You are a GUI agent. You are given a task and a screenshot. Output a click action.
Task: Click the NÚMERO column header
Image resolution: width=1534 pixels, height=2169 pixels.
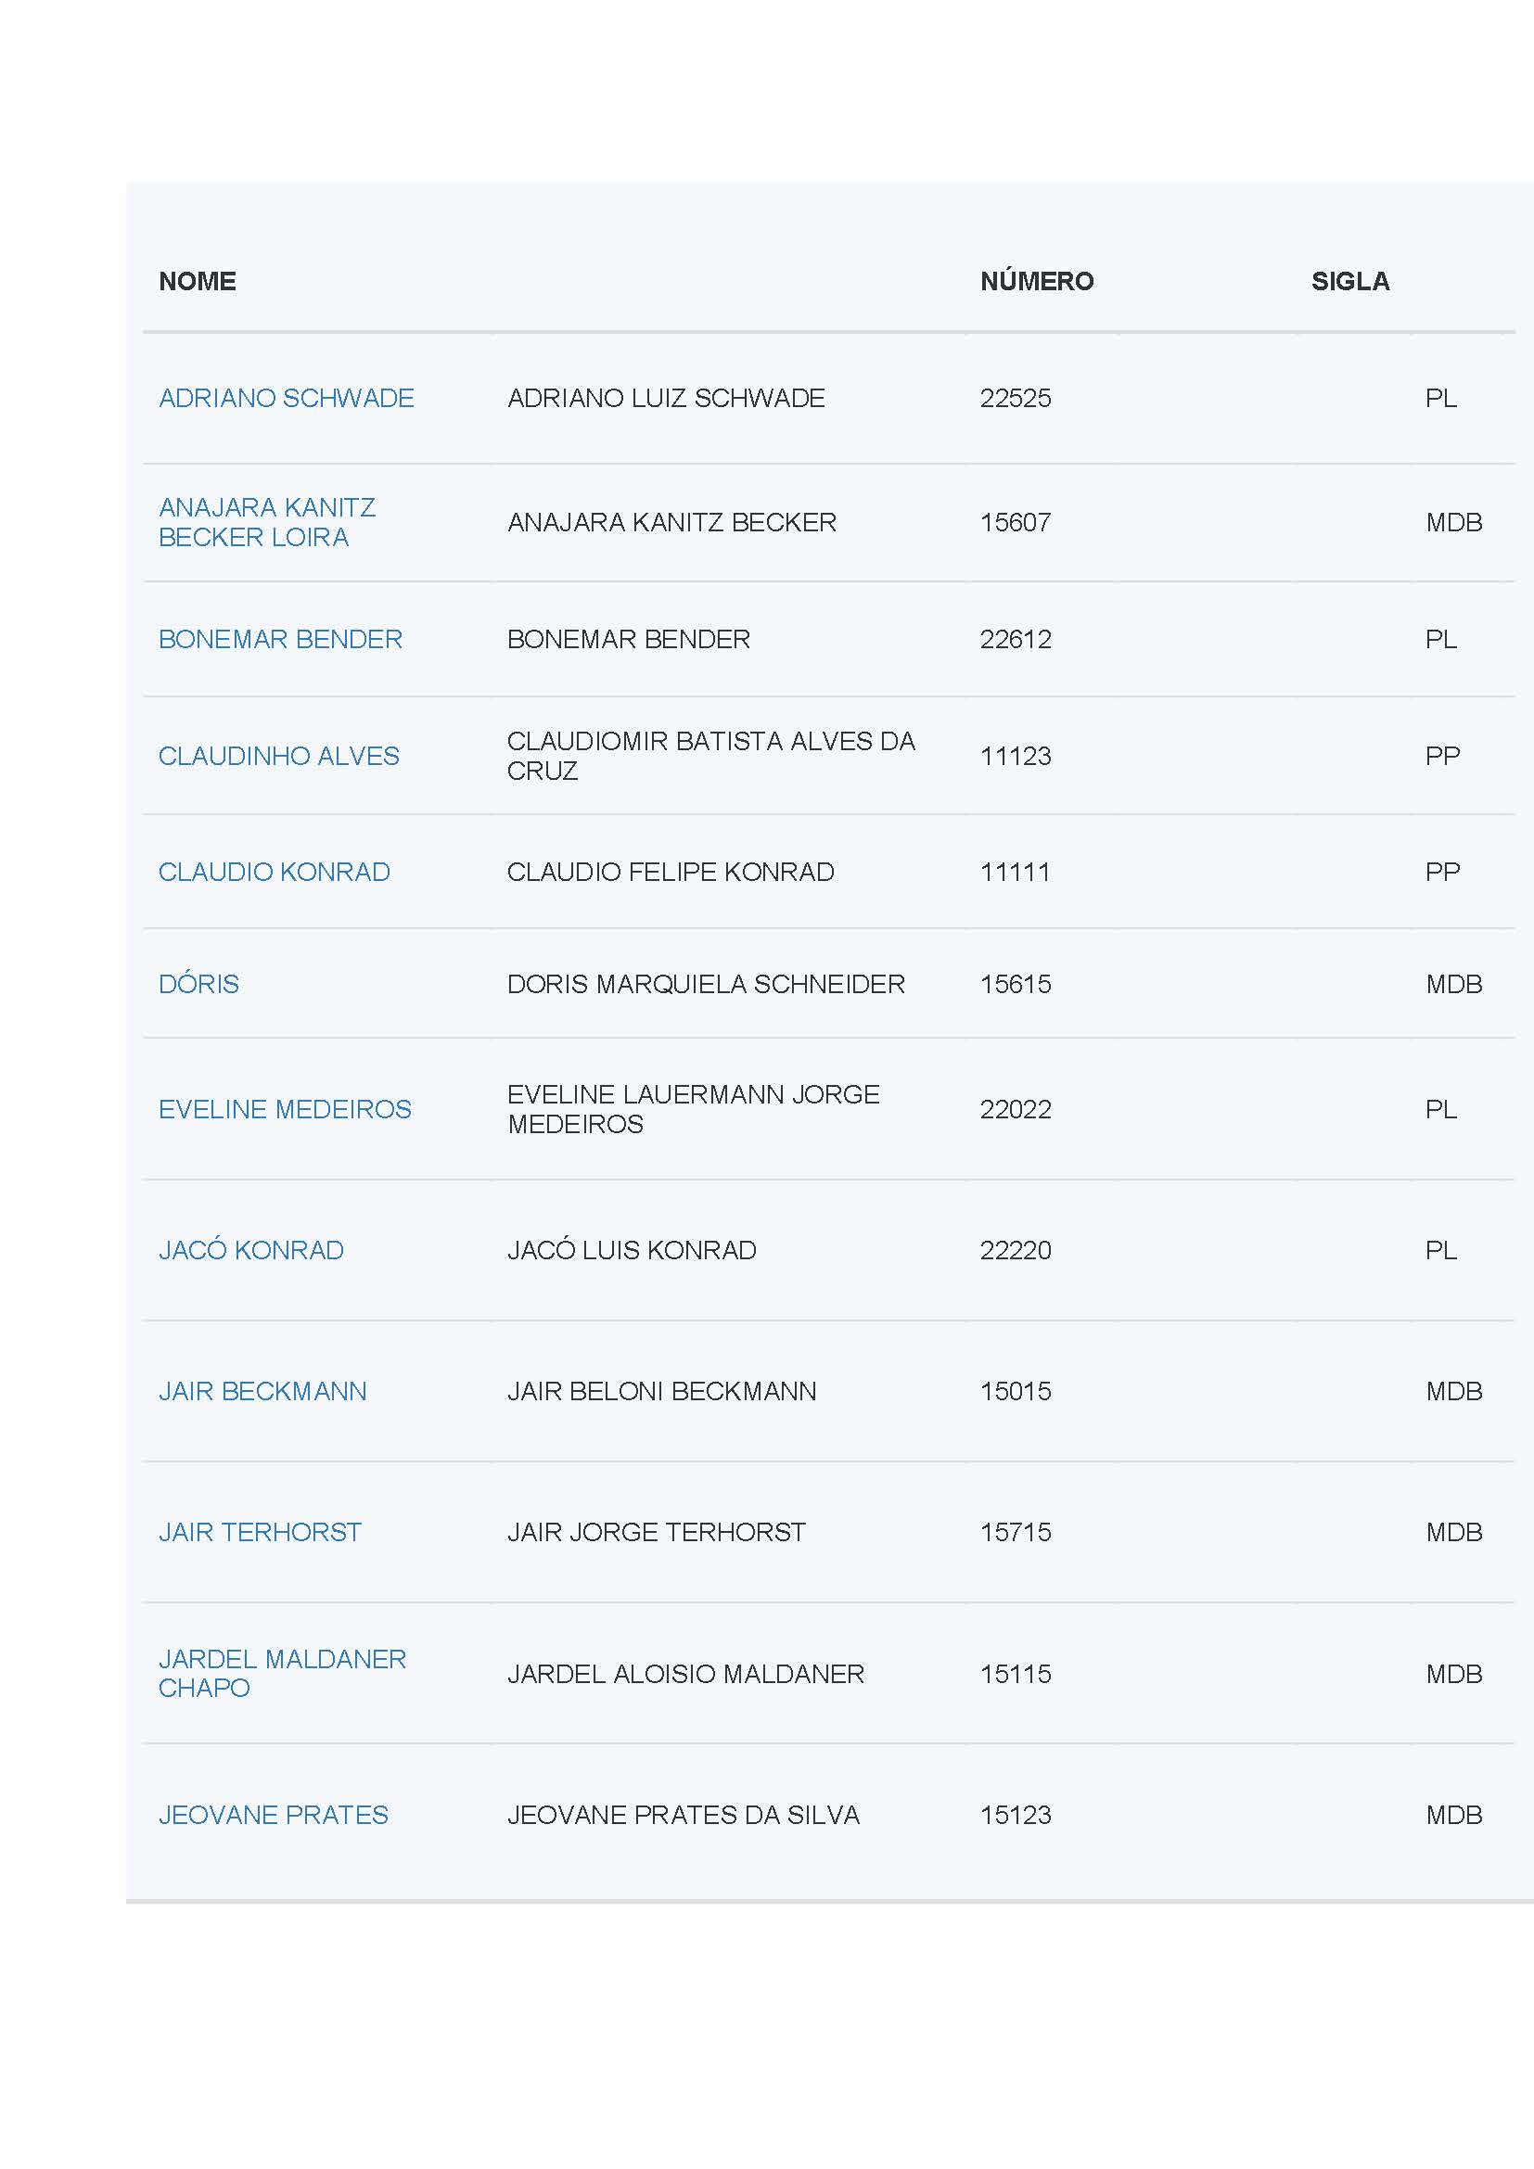pyautogui.click(x=1036, y=281)
